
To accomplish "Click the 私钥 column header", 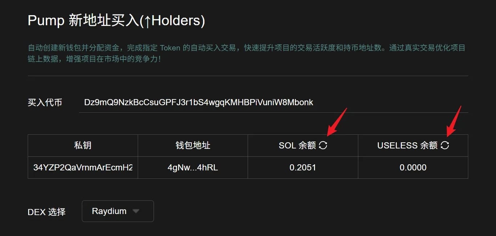I will point(83,146).
